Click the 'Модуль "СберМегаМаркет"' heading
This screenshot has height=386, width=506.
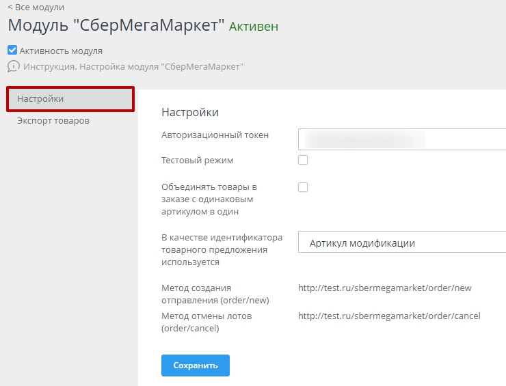[116, 25]
